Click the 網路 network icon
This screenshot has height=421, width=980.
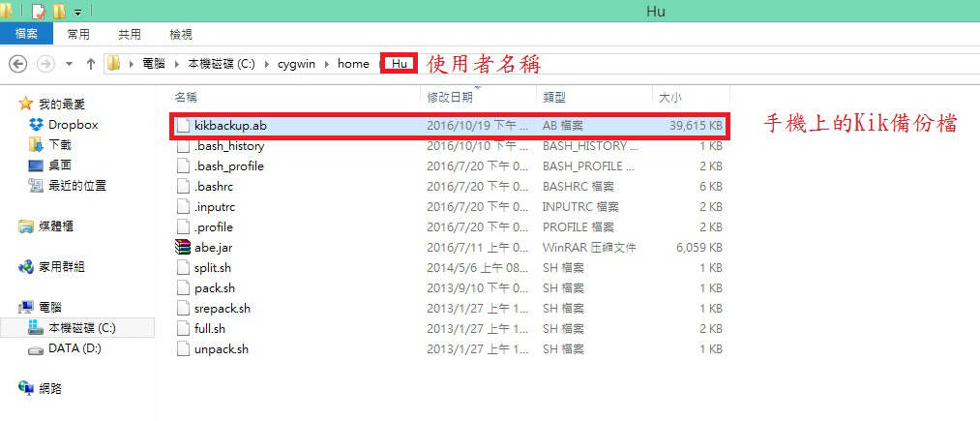pyautogui.click(x=25, y=388)
